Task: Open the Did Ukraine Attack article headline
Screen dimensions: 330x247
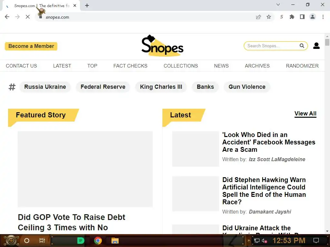Action: tap(261, 230)
